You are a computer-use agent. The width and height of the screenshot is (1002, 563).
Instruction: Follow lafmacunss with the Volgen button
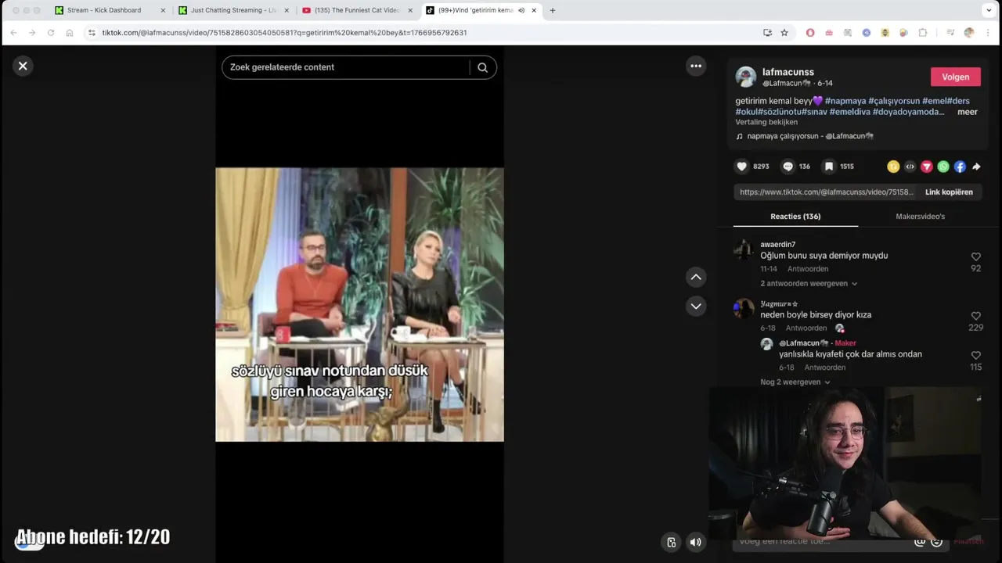click(955, 77)
